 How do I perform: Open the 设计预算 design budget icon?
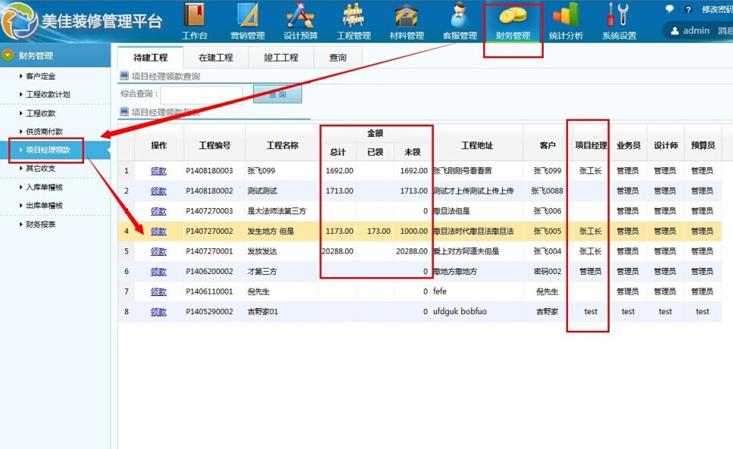pos(301,16)
